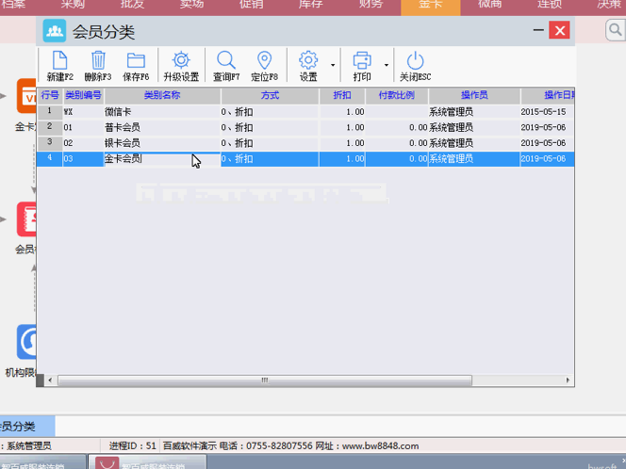Open the 连锁 menu tab
Screen dimensions: 626x469
pyautogui.click(x=550, y=5)
